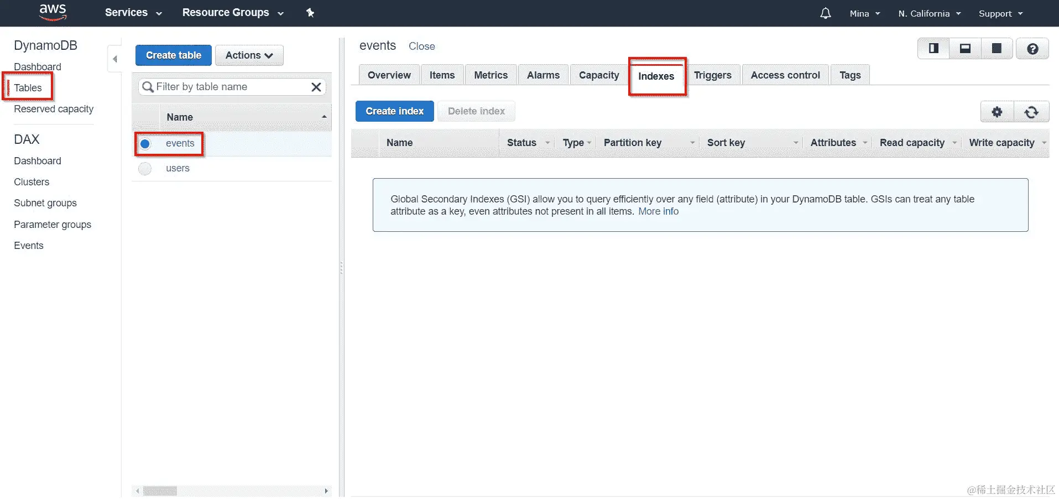Screen dimensions: 1059x499
Task: Close the events detail panel
Action: point(422,46)
